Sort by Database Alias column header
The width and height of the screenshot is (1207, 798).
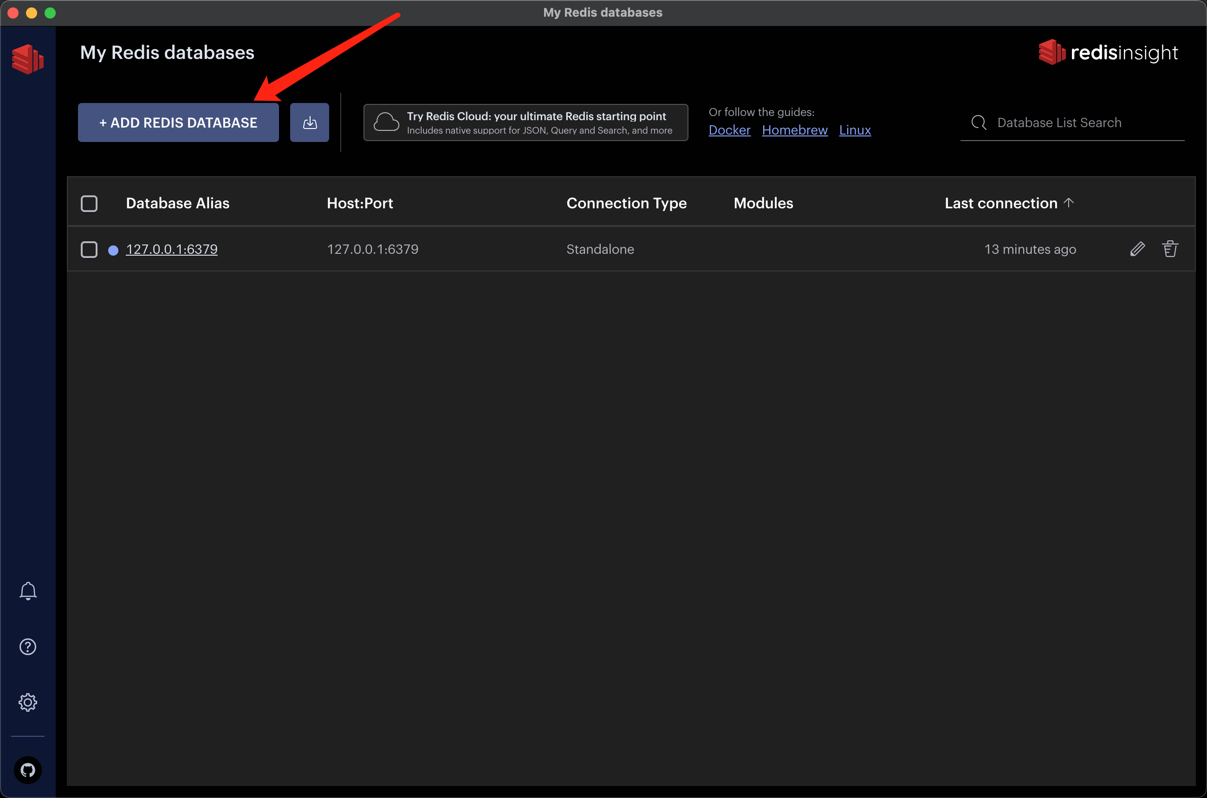pyautogui.click(x=177, y=203)
